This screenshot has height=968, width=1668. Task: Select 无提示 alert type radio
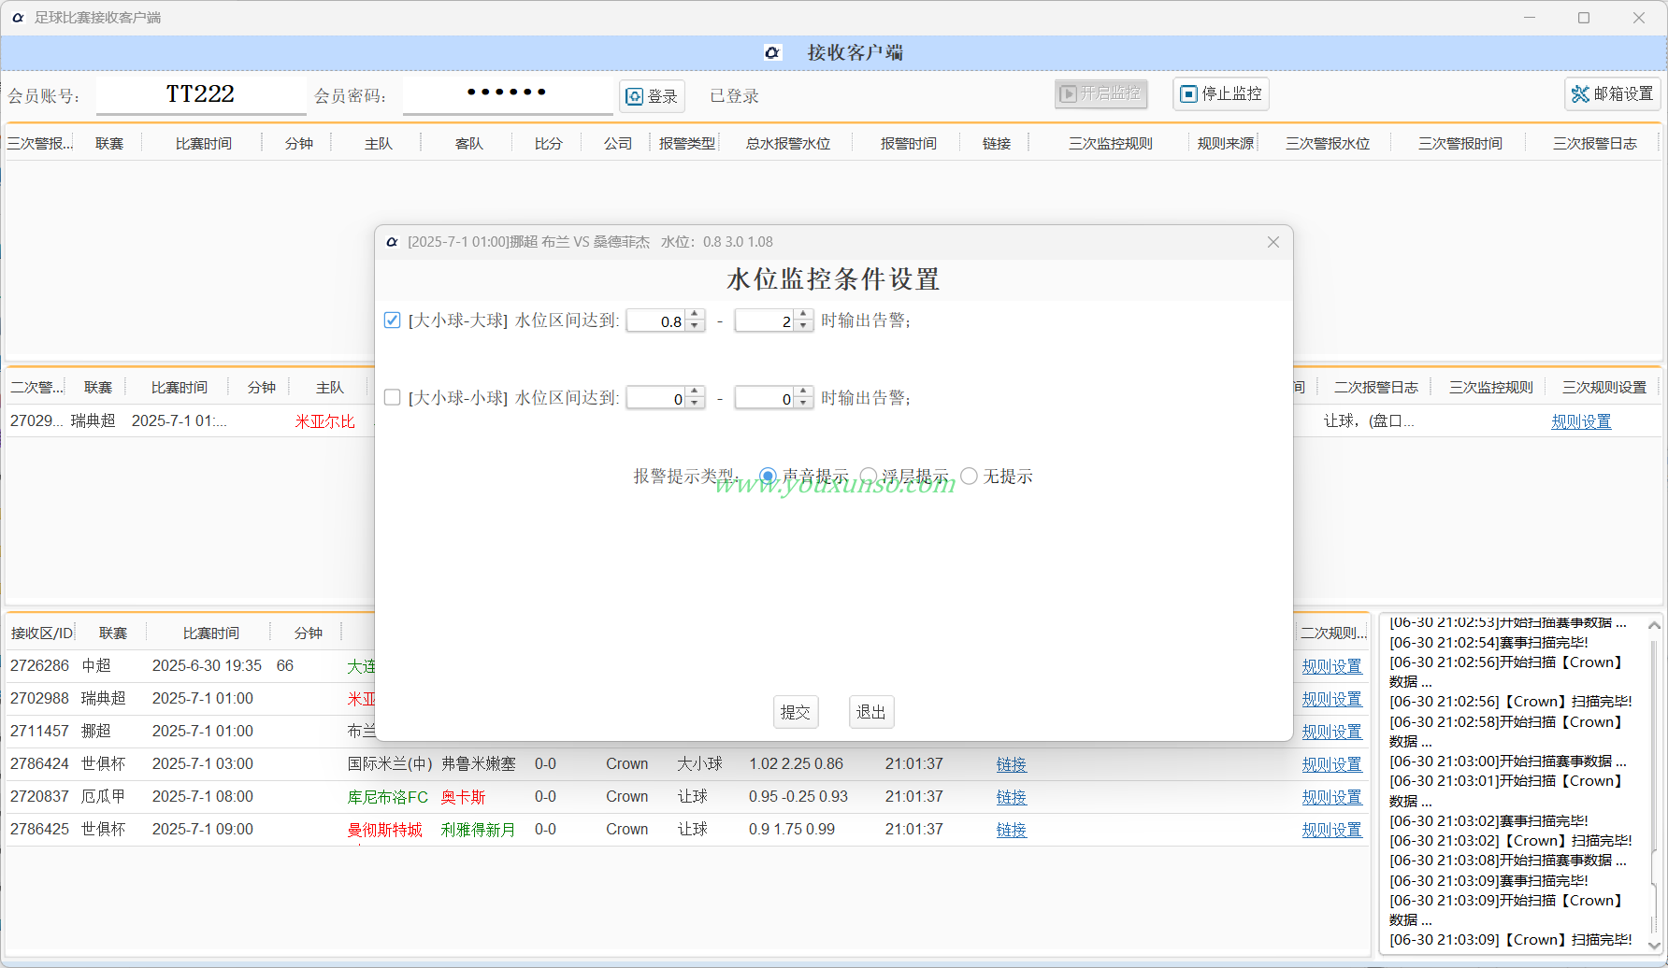(970, 477)
